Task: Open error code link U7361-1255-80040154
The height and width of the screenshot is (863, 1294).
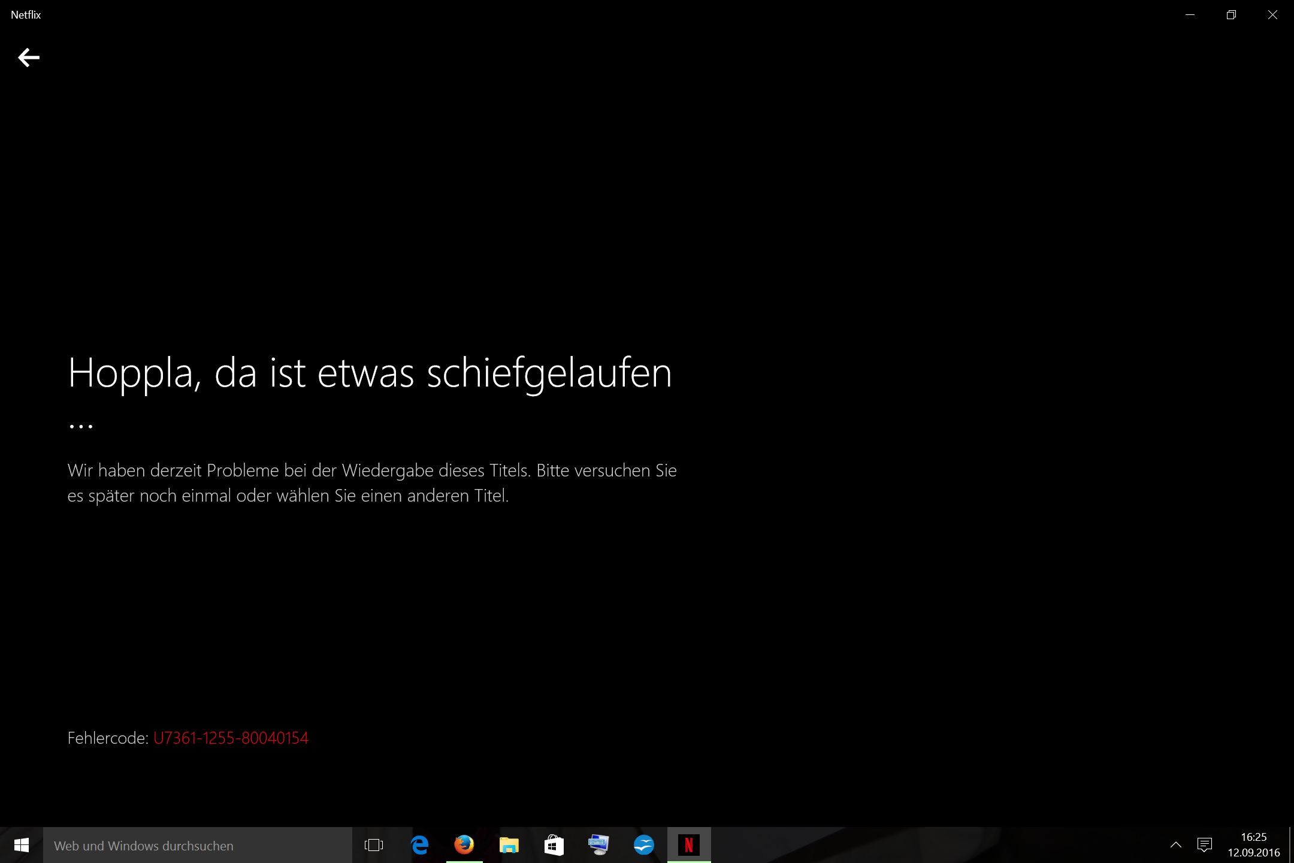Action: 231,738
